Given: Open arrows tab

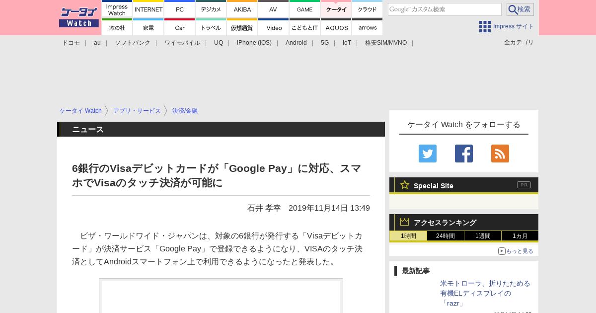Looking at the screenshot, I should (x=368, y=27).
